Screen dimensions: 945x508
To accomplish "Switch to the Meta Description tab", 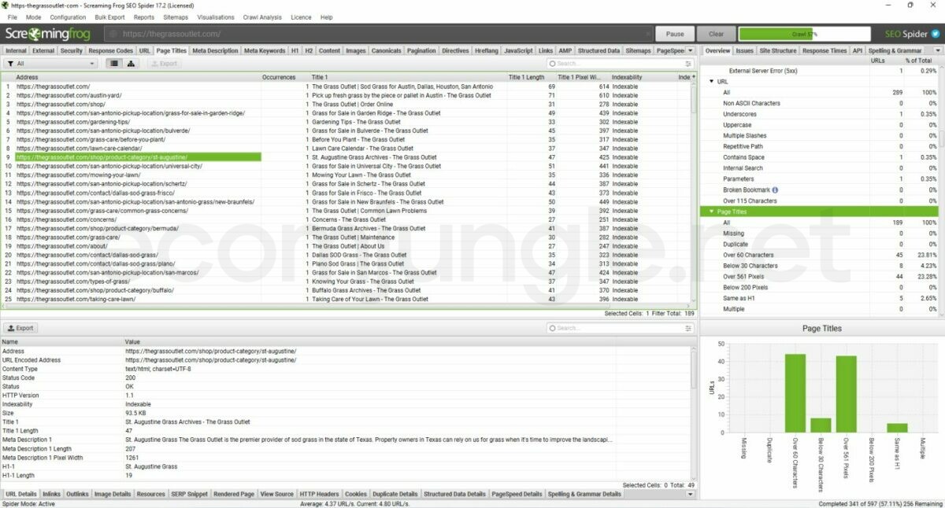I will pos(215,50).
